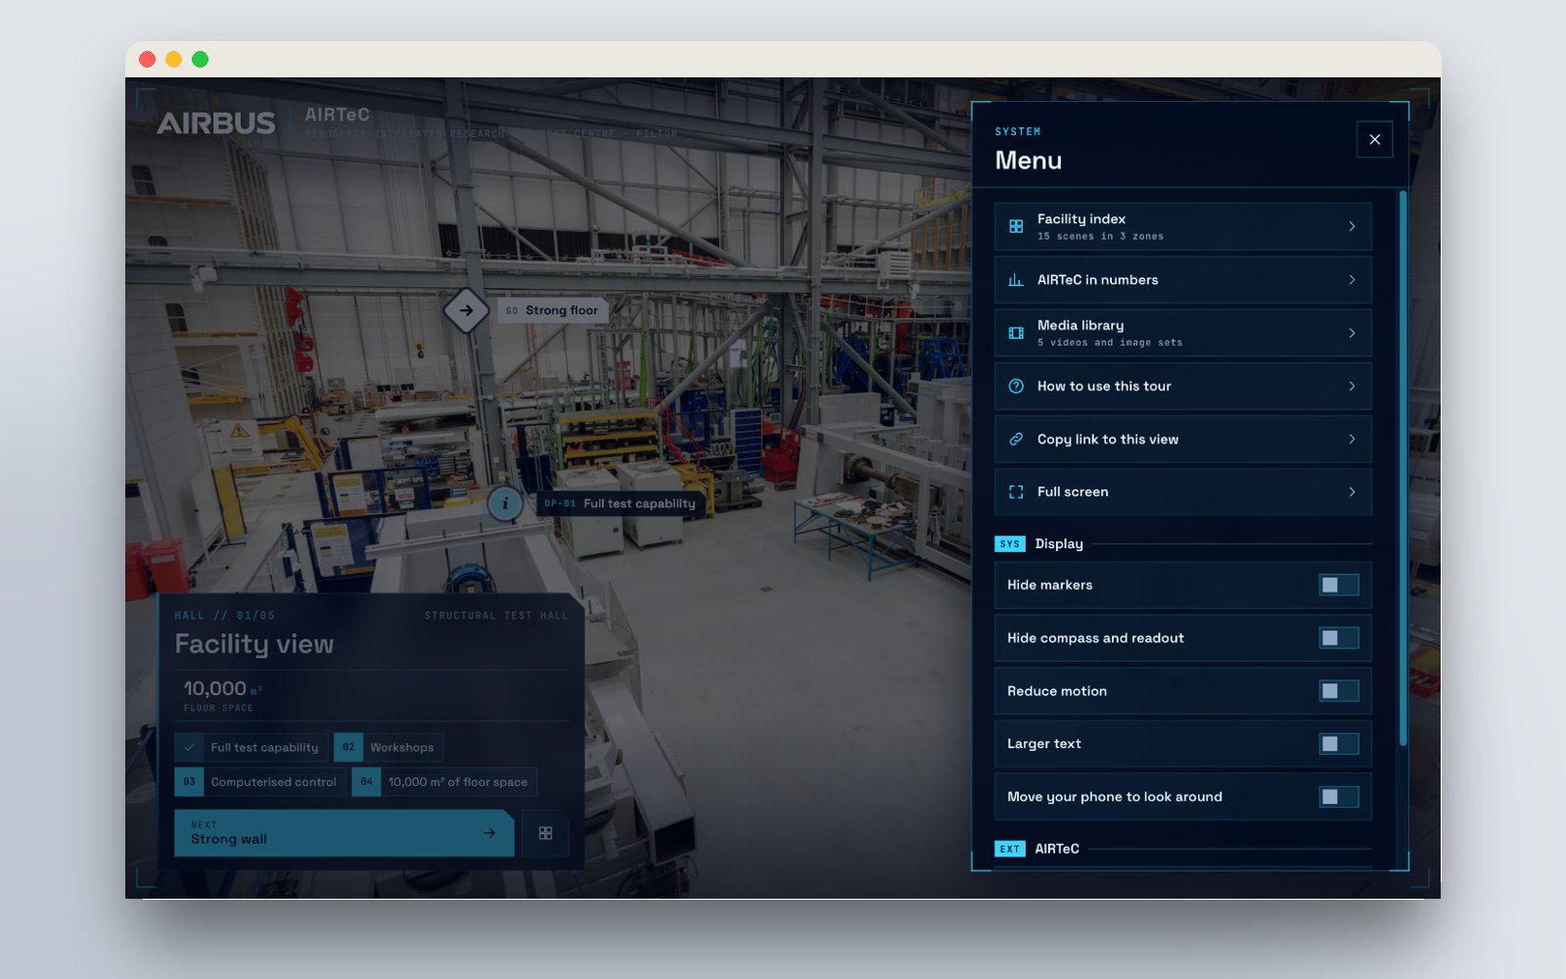
Task: Click the menu panel vertical scrollbar
Action: [1403, 468]
